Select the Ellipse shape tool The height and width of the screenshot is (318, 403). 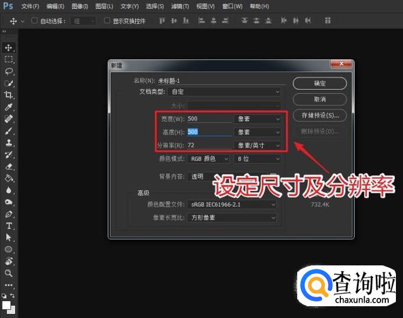pyautogui.click(x=8, y=249)
